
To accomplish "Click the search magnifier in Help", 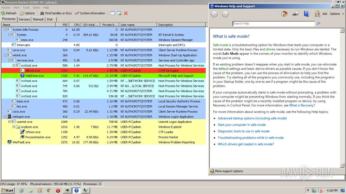I will tap(318, 23).
